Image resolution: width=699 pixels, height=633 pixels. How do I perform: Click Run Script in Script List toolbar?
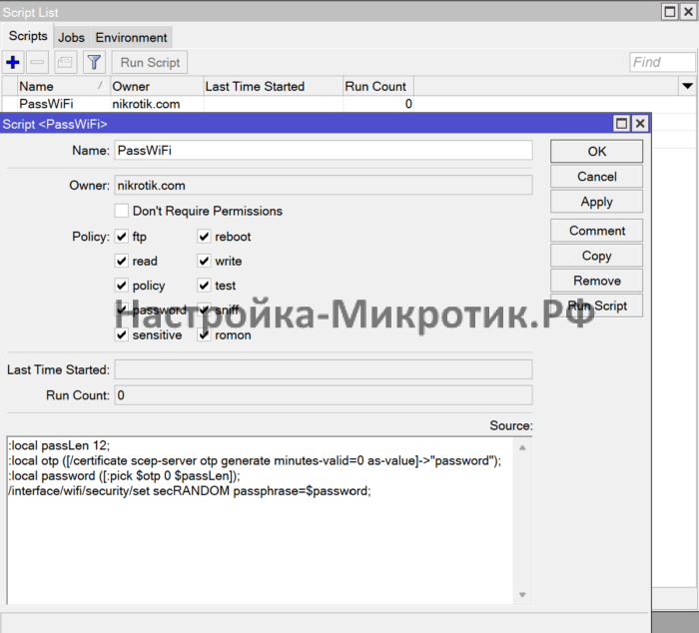click(150, 63)
